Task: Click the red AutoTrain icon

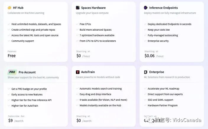Action: [x=78, y=72]
